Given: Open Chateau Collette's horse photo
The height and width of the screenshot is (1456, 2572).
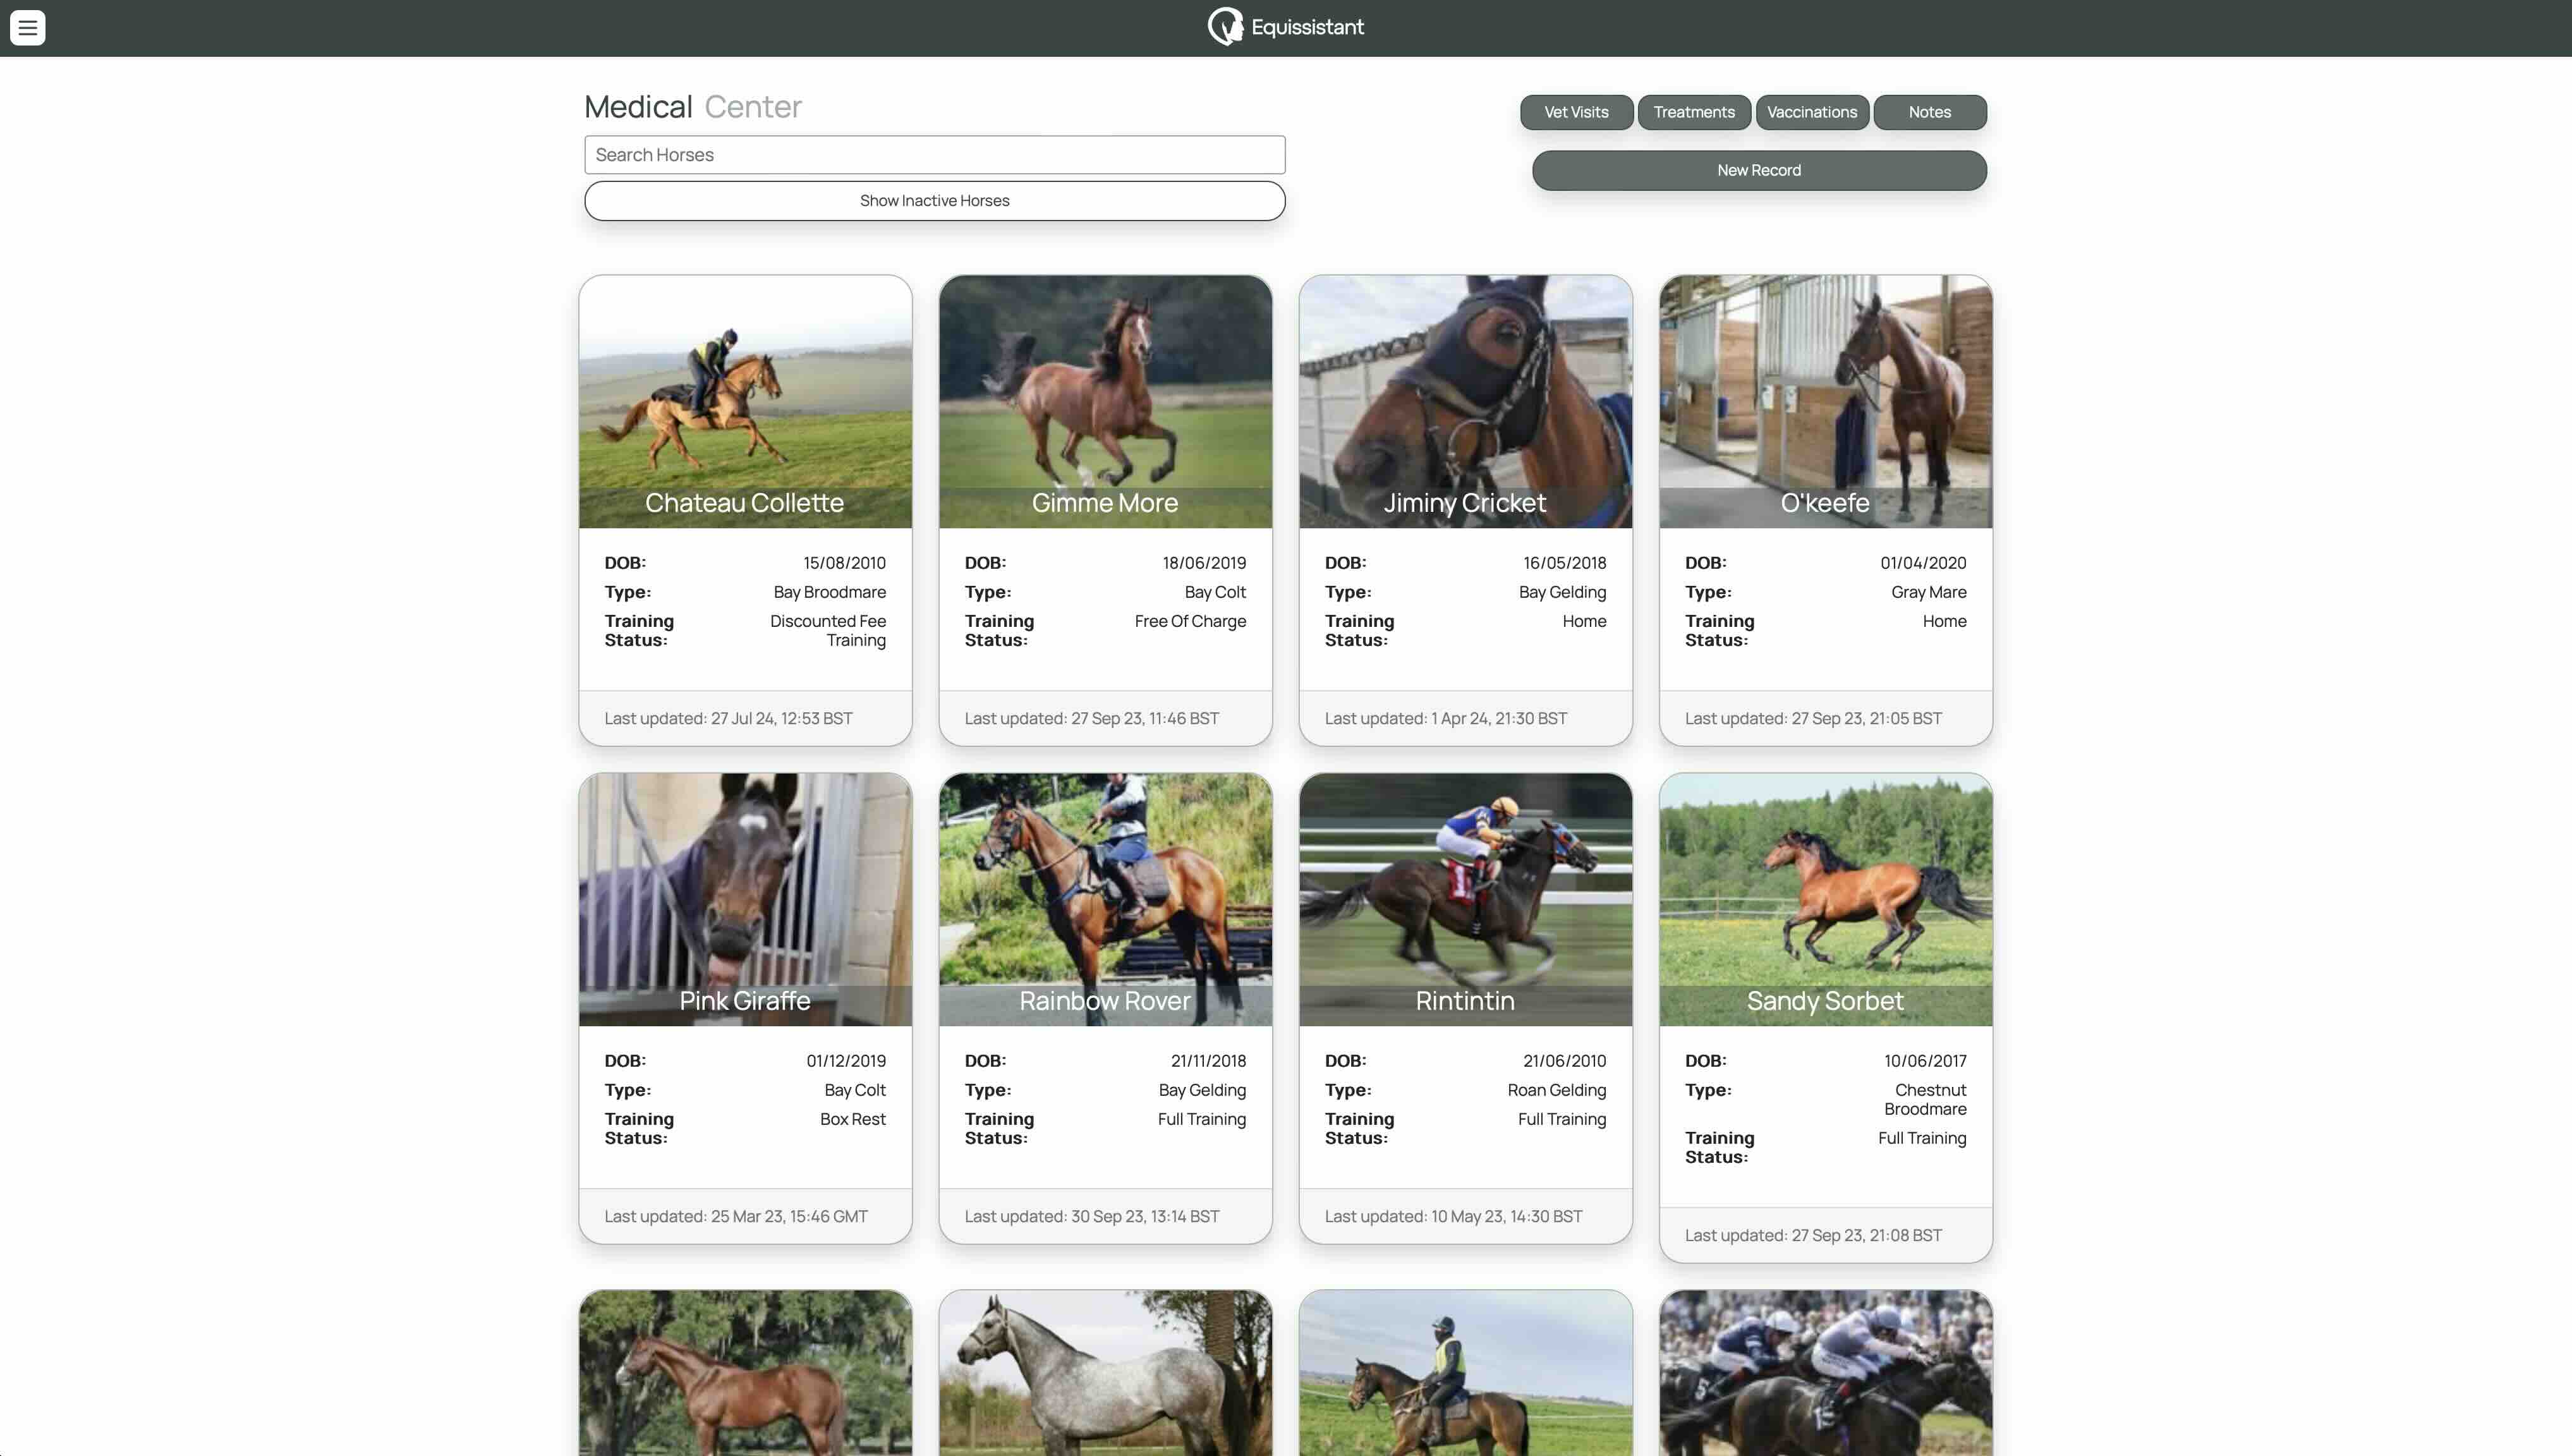Looking at the screenshot, I should click(x=745, y=401).
